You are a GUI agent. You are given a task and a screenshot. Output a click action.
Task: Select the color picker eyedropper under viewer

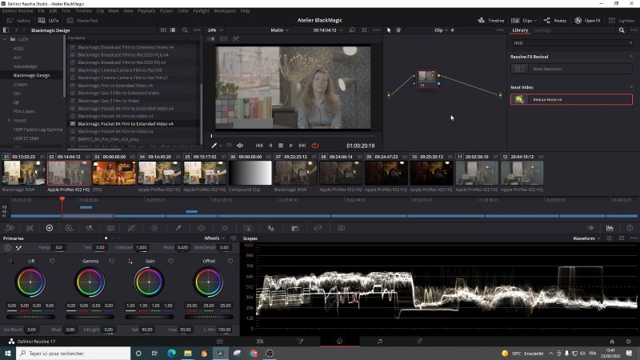click(x=213, y=146)
